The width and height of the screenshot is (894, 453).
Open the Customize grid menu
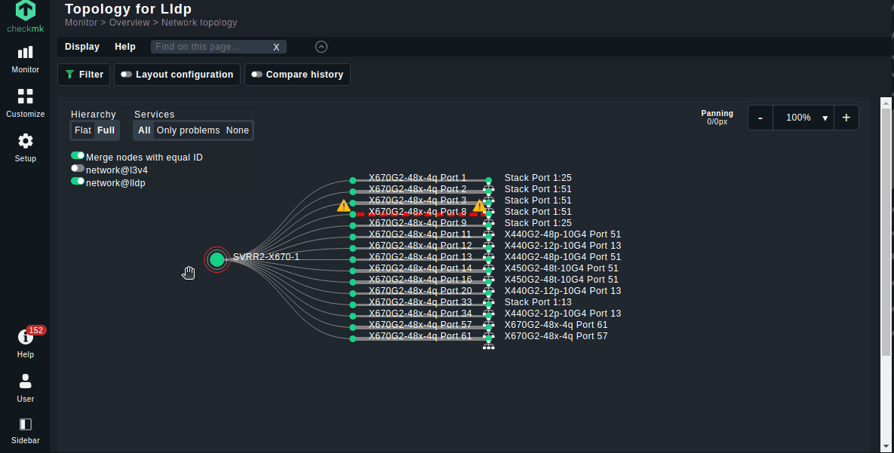click(x=25, y=96)
